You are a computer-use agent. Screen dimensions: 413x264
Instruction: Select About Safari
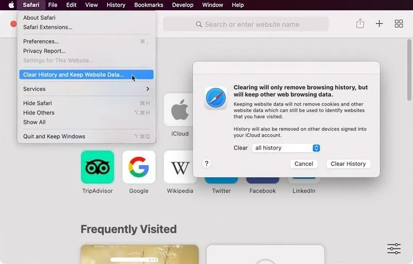tap(86, 18)
